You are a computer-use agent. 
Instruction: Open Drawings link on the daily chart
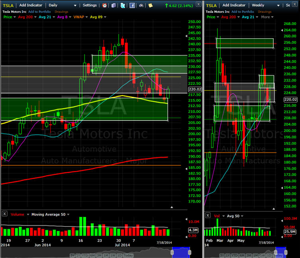[61, 12]
